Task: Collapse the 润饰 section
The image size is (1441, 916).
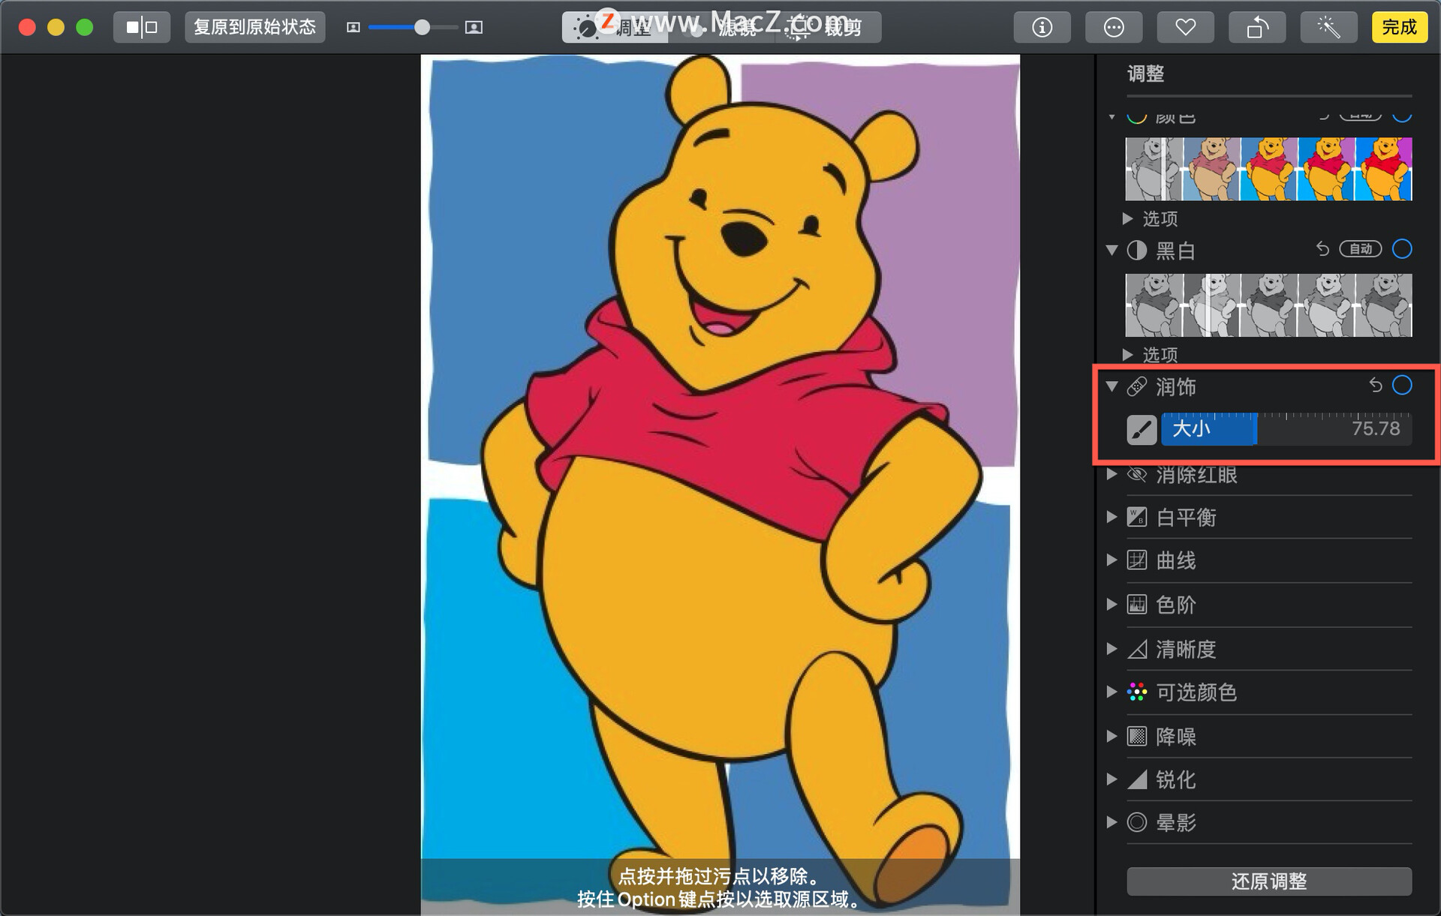Action: 1112,386
